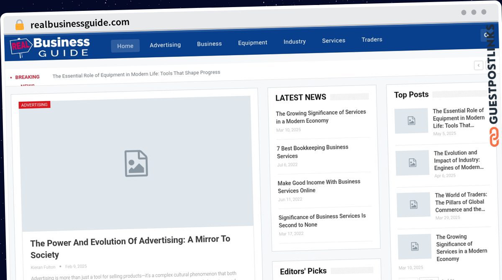Select the Home menu item
502x280 pixels.
coord(125,46)
